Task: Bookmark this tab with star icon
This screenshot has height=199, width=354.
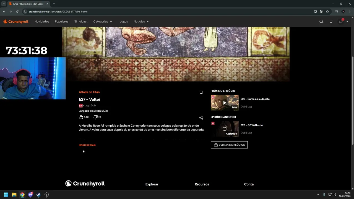Action: (x=327, y=12)
